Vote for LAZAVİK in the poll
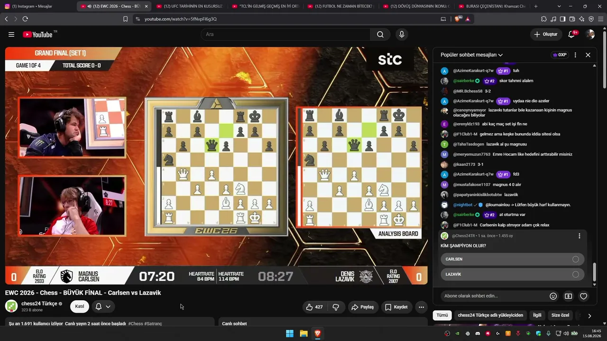607x341 pixels. click(512, 274)
